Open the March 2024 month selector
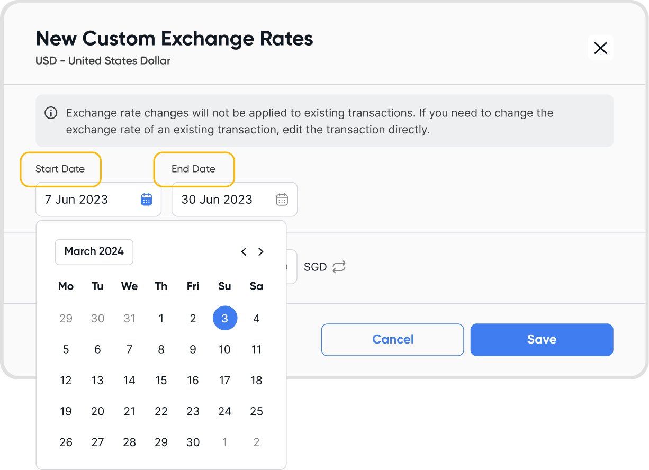 pyautogui.click(x=94, y=251)
